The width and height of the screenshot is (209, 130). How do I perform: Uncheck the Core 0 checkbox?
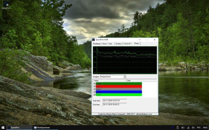[94, 86]
